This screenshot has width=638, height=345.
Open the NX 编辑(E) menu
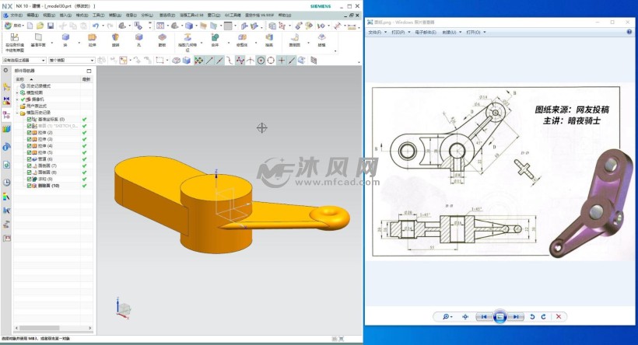(x=33, y=15)
